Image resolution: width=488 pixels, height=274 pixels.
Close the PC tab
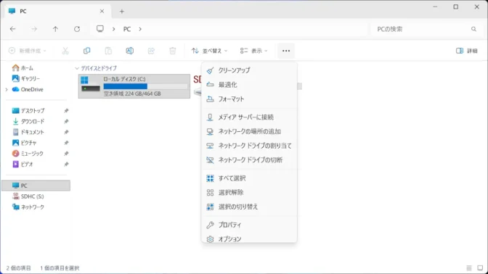pyautogui.click(x=102, y=11)
